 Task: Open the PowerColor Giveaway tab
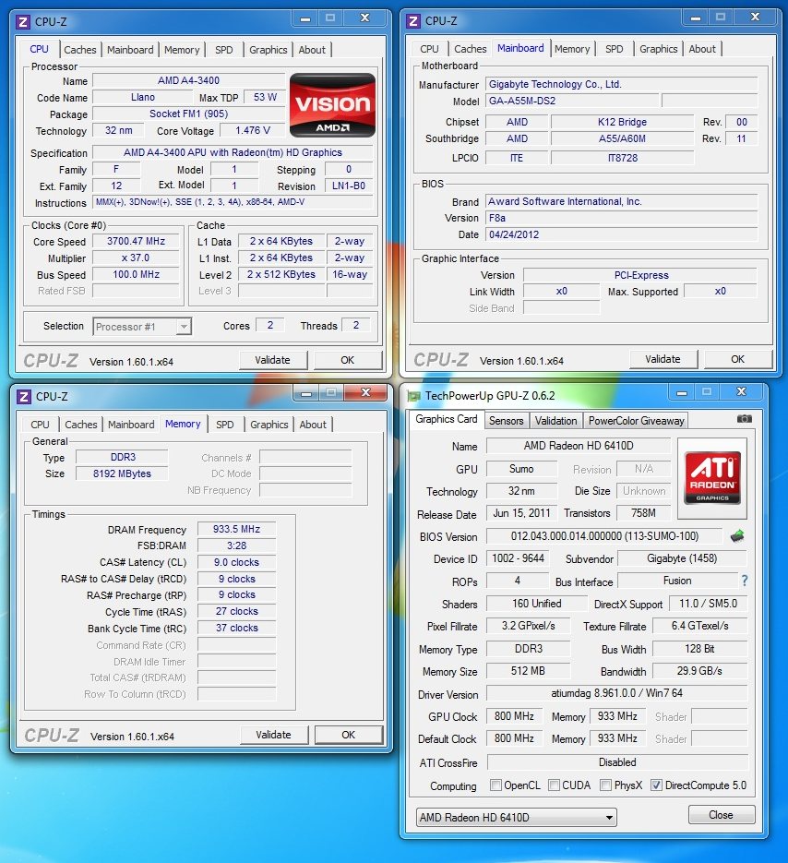[636, 420]
